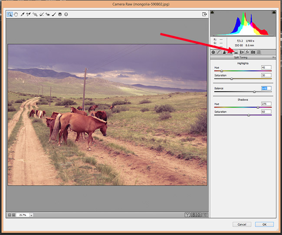Cycle the Before/After view icon
282x235 pixels.
187,215
